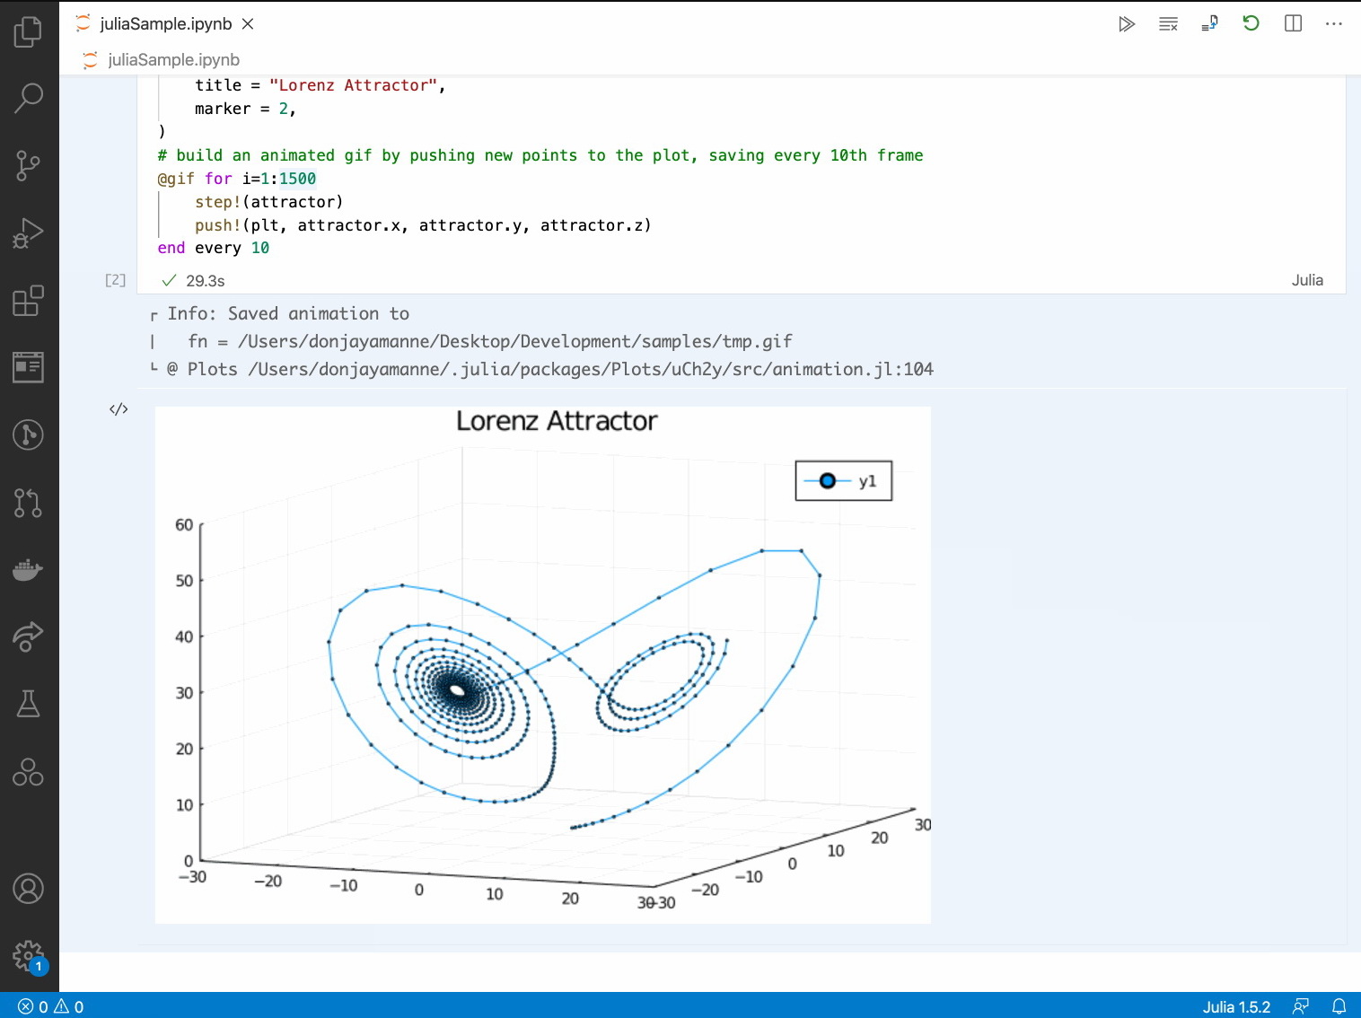
Task: Change the cell language from Julia
Action: coord(1307,280)
